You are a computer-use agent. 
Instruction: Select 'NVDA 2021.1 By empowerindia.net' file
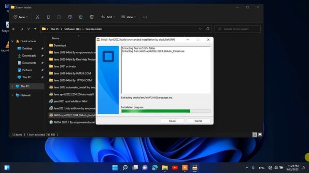[72, 122]
